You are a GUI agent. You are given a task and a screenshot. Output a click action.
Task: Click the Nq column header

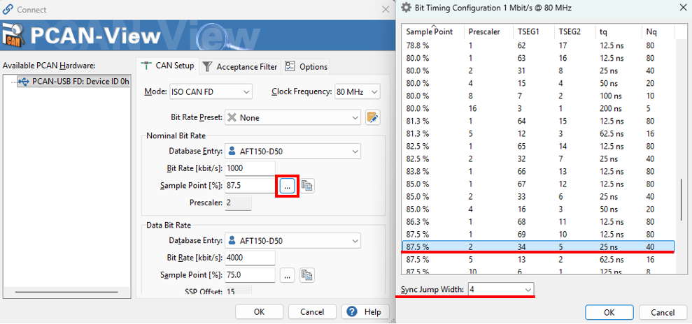click(657, 31)
